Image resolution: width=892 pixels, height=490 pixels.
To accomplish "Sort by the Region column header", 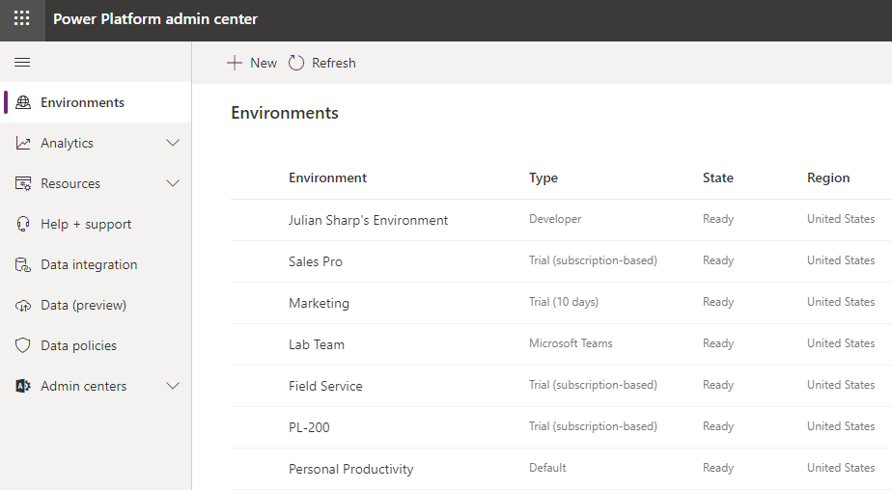I will (828, 177).
